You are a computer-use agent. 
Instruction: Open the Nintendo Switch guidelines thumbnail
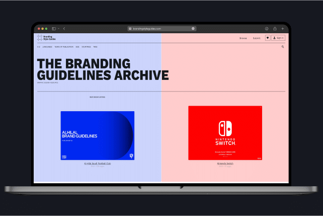(225, 133)
